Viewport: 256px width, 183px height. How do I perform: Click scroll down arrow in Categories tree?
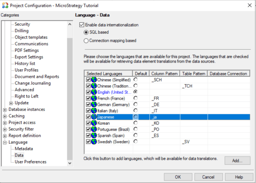coord(70,163)
